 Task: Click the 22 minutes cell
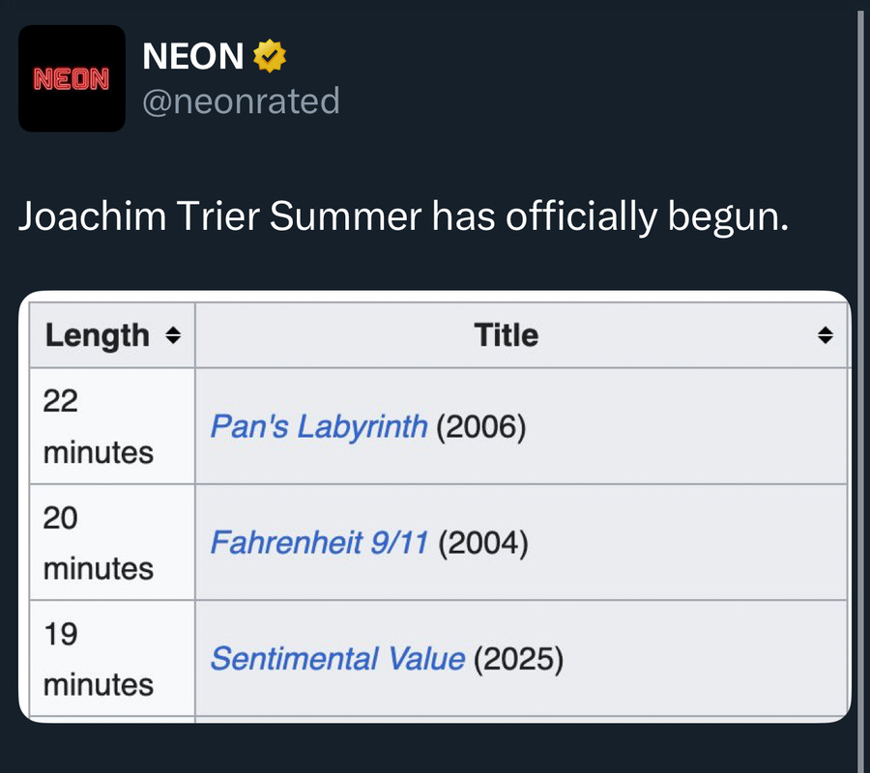click(x=98, y=426)
